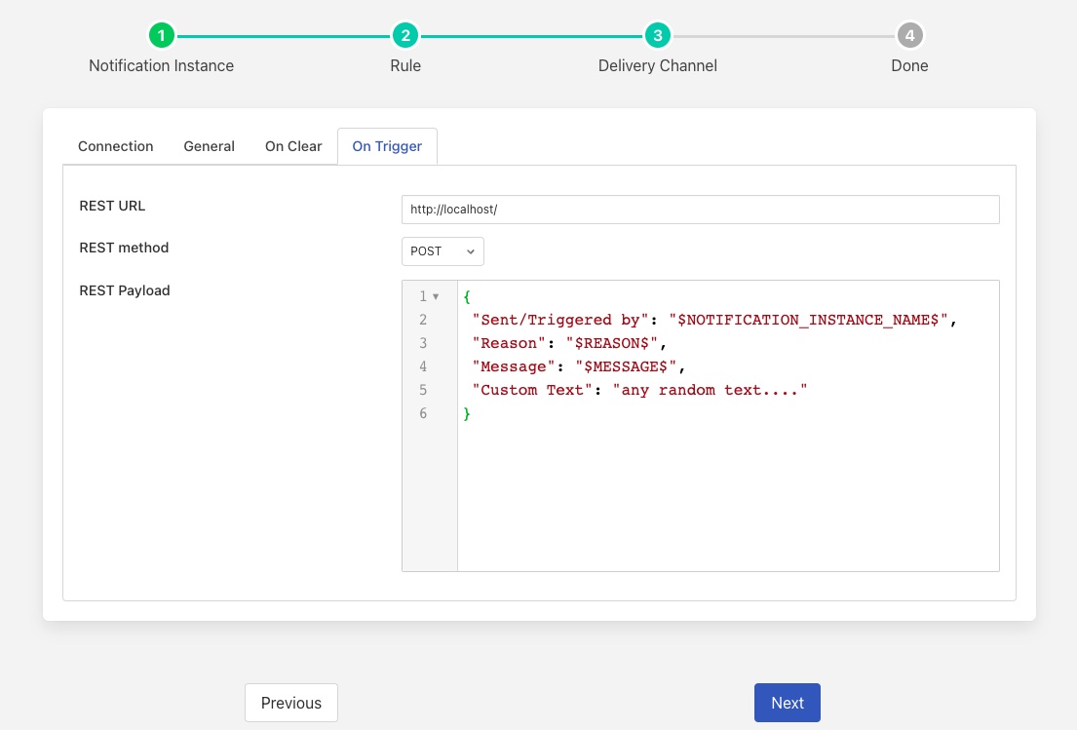Select the step 3 circle indicator

(658, 36)
